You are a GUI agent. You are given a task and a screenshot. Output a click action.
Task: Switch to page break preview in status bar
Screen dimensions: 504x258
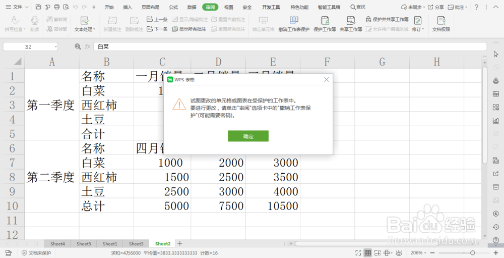coord(377,253)
